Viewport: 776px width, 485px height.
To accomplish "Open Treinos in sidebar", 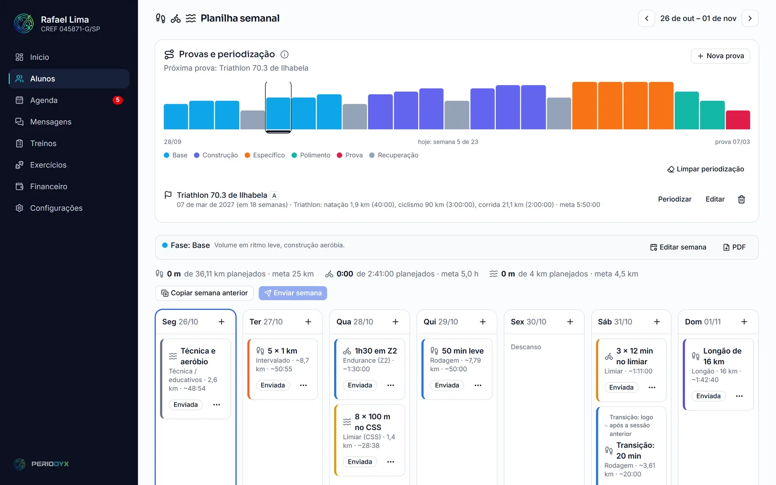I will click(x=69, y=144).
